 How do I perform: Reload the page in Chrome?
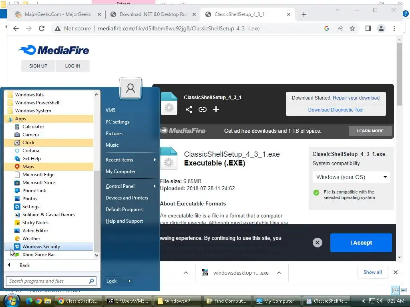click(42, 28)
